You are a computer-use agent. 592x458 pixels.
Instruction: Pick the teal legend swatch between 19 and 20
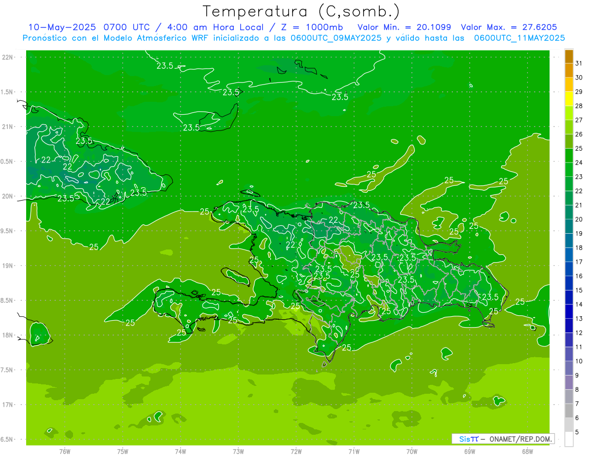(x=569, y=226)
